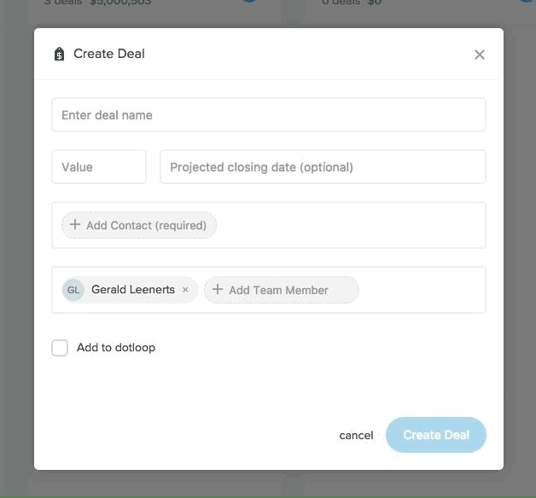Click the Create Deal dialog title text
The height and width of the screenshot is (498, 536).
tap(109, 54)
